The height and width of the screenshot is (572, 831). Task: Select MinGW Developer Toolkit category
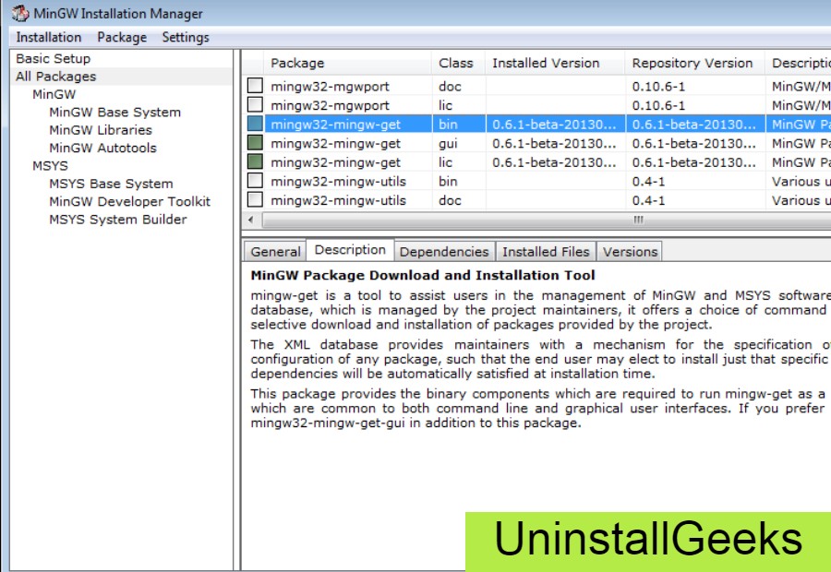[x=130, y=201]
